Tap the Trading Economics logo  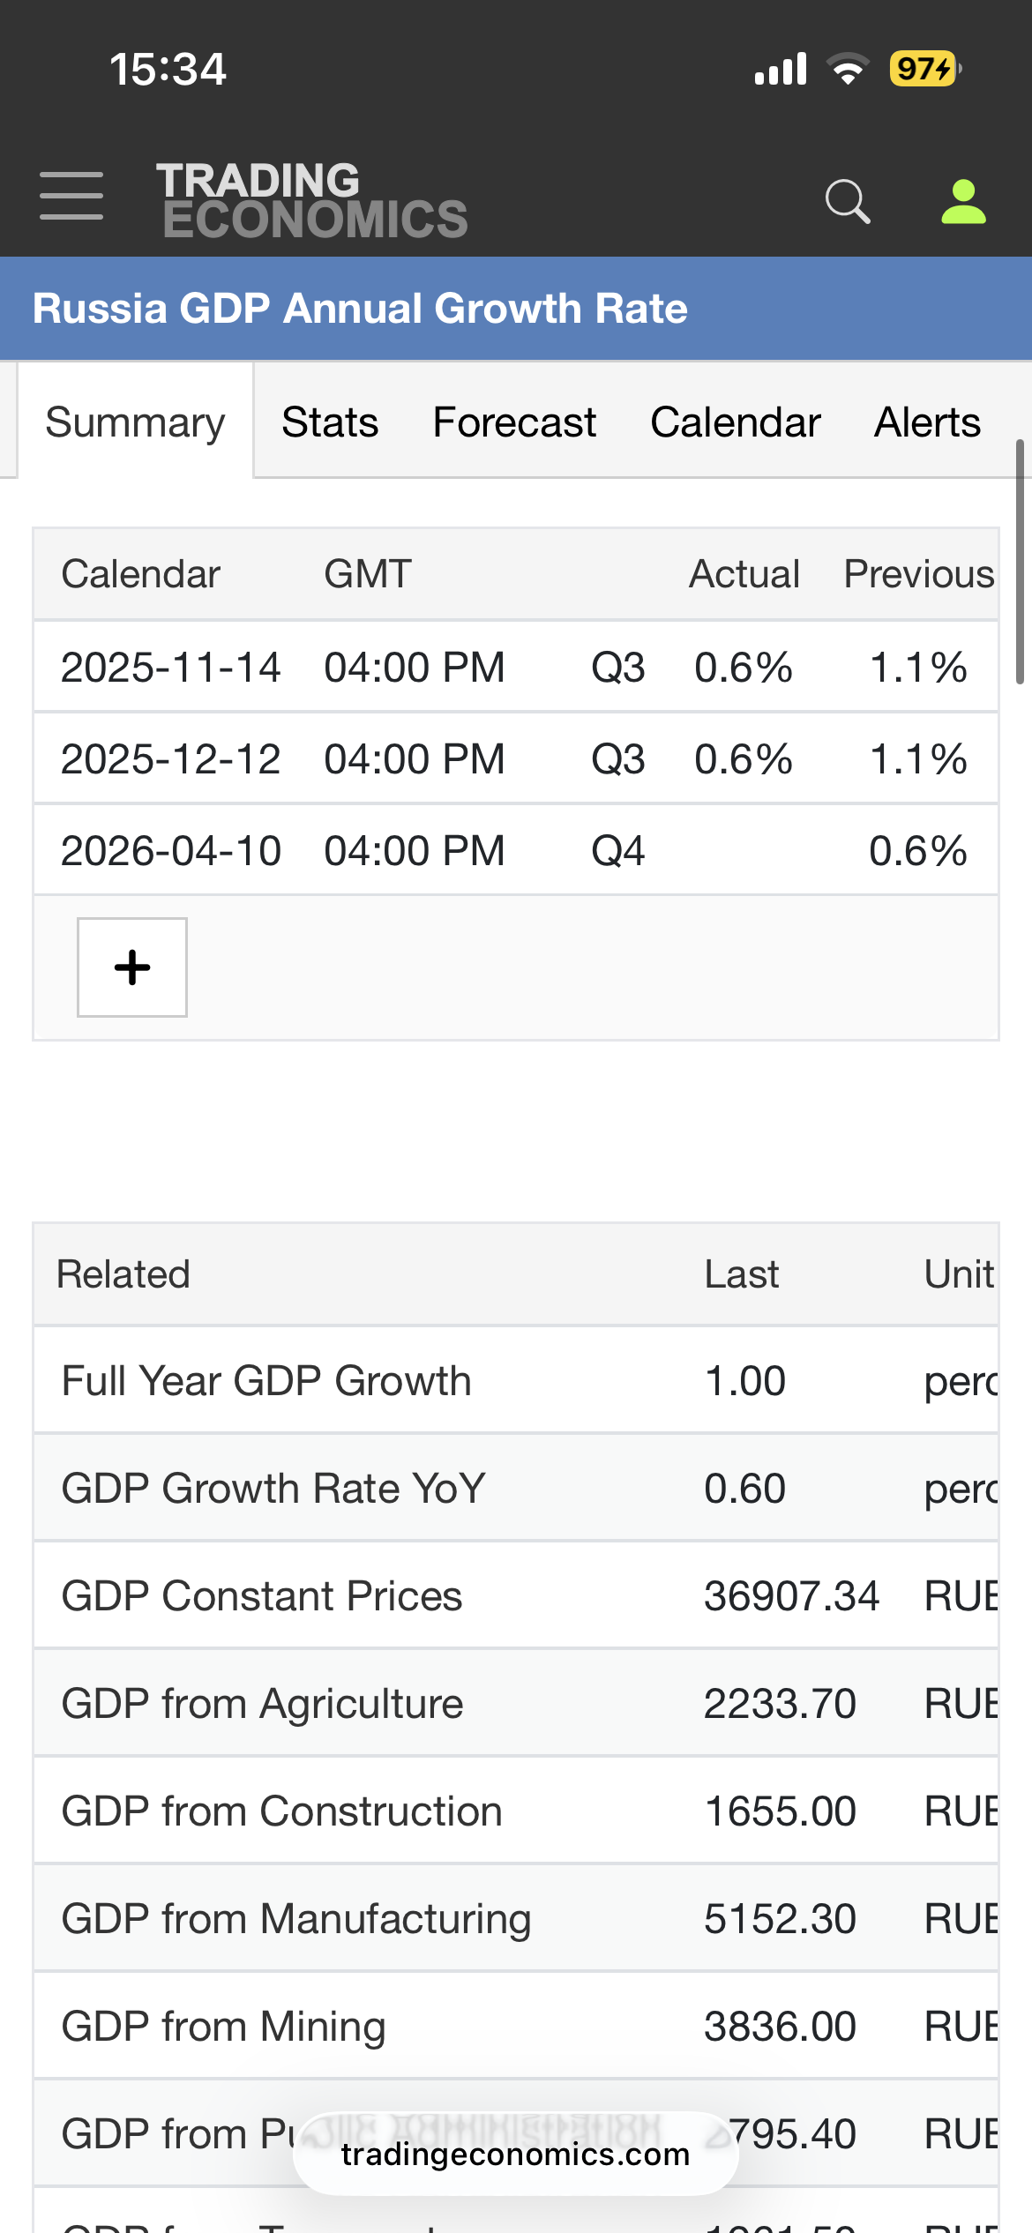pyautogui.click(x=312, y=201)
